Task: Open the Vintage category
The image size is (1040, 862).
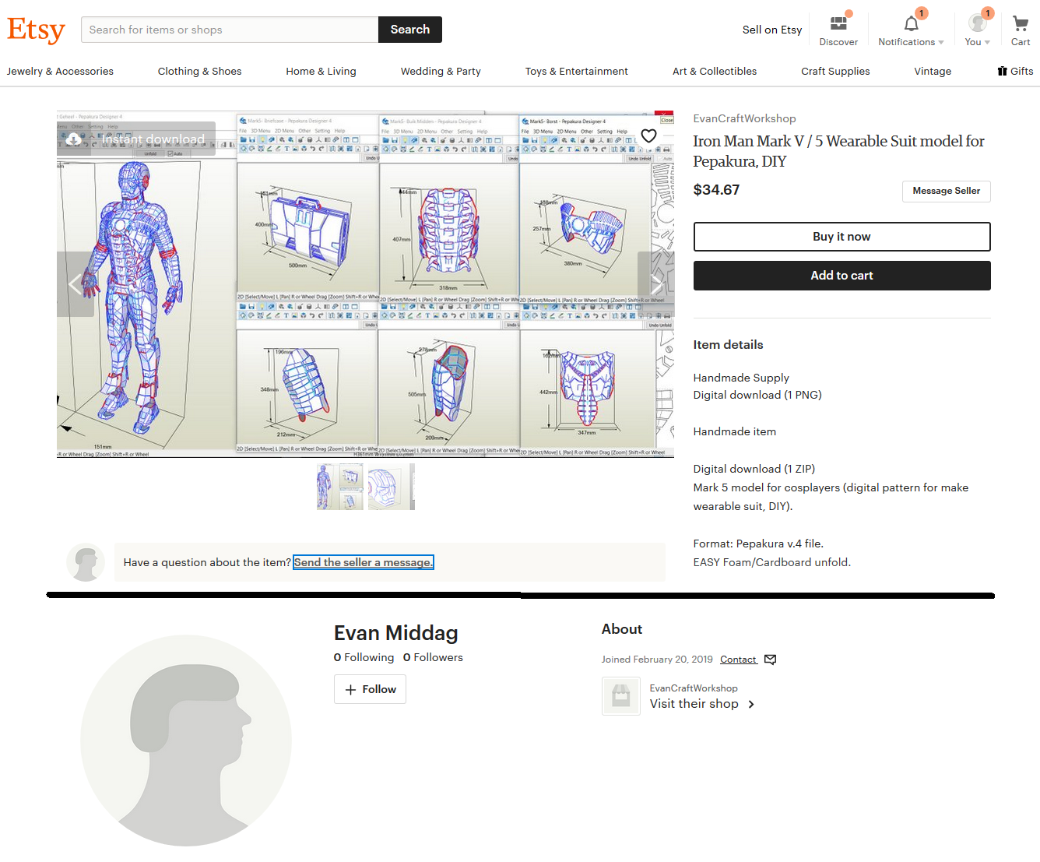Action: (933, 71)
